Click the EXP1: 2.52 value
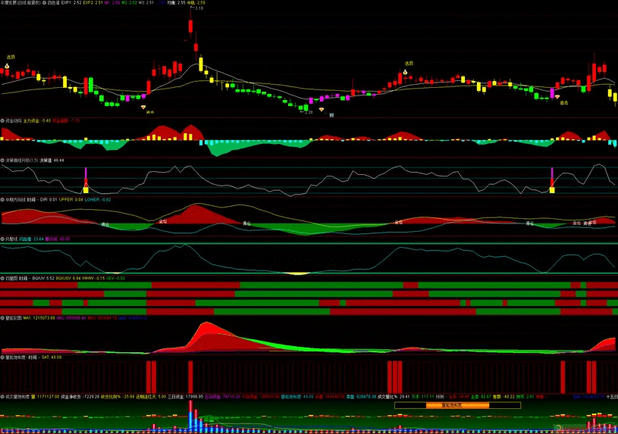618x434 pixels. coord(71,2)
